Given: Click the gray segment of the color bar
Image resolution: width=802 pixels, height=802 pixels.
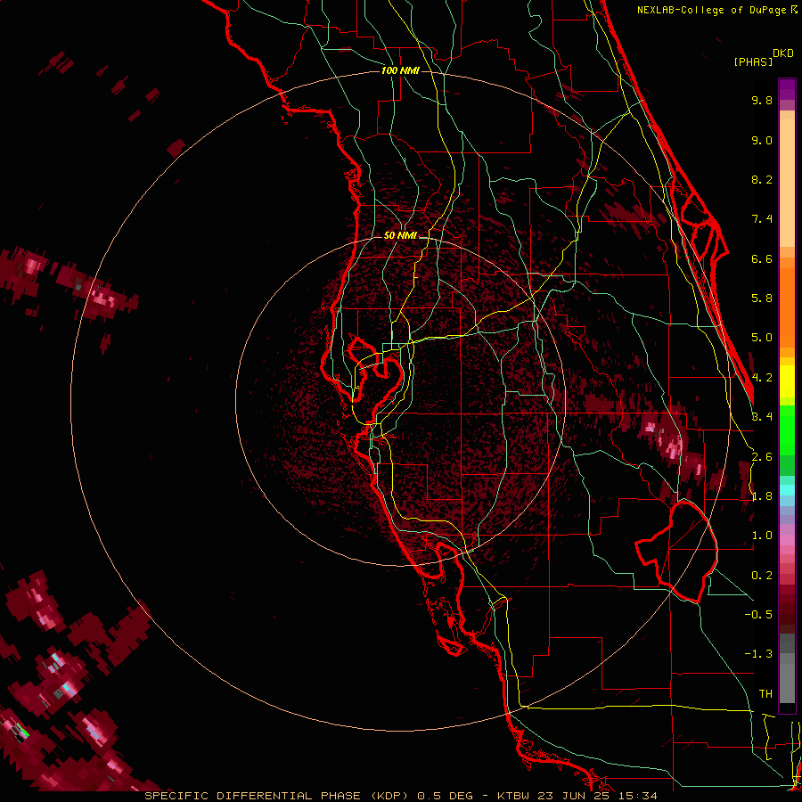Looking at the screenshot, I should click(x=787, y=670).
